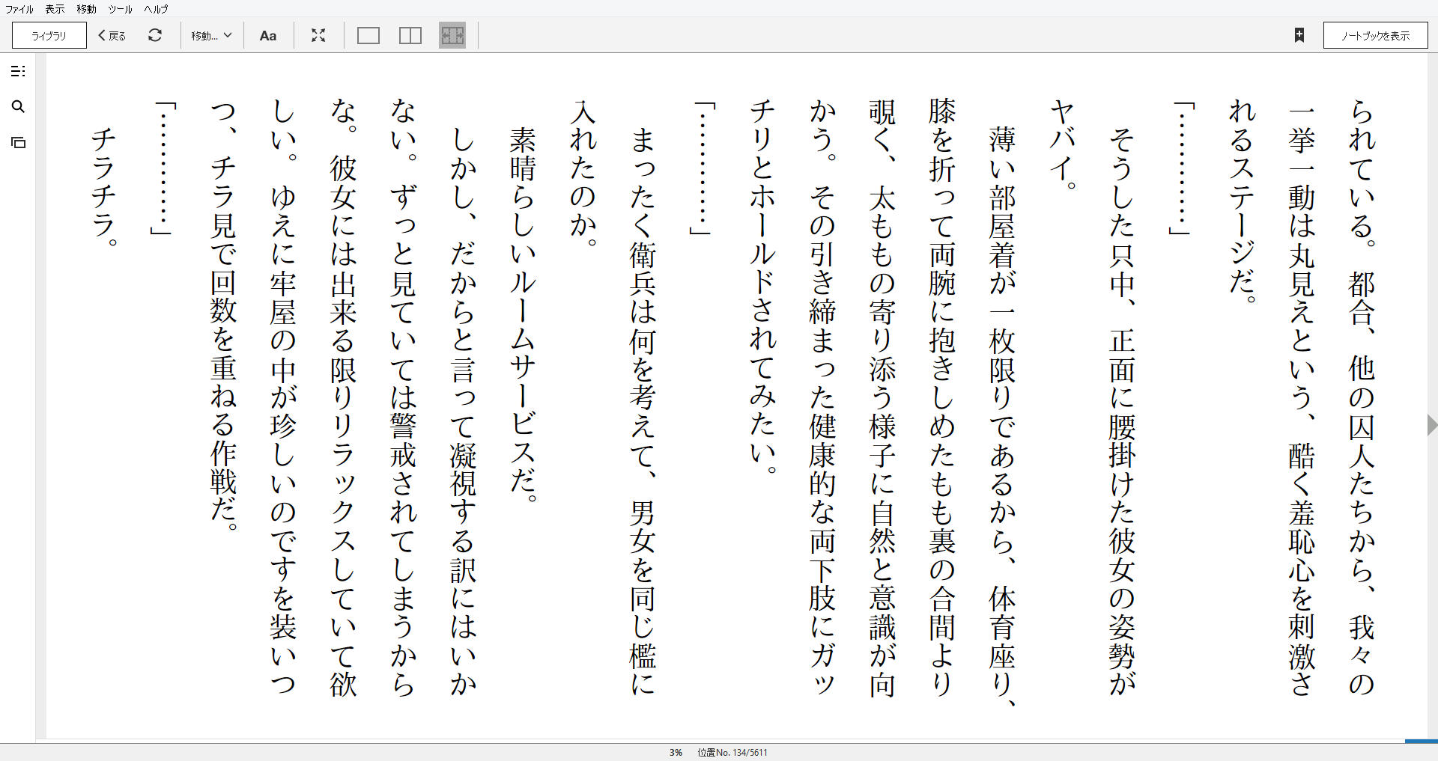Go back with 戻る button
Viewport: 1438px width, 761px height.
tap(112, 35)
